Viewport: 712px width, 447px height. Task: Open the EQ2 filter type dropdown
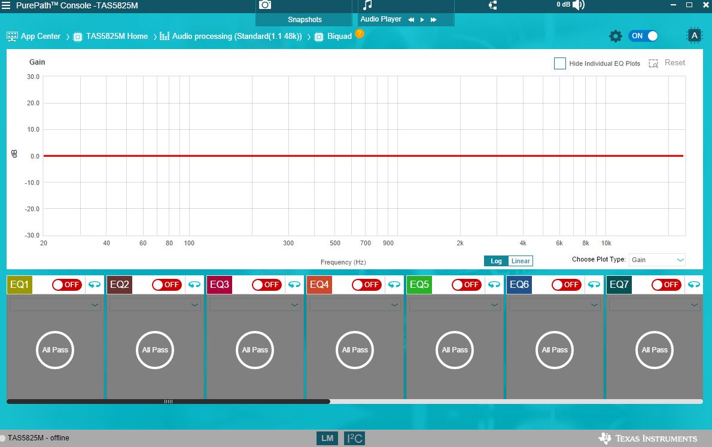155,305
